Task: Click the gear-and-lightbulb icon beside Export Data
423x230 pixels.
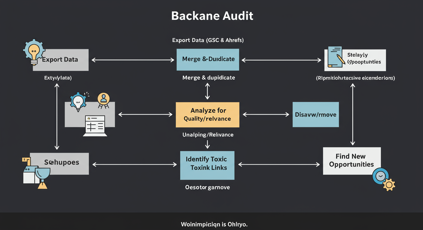Action: coord(34,51)
